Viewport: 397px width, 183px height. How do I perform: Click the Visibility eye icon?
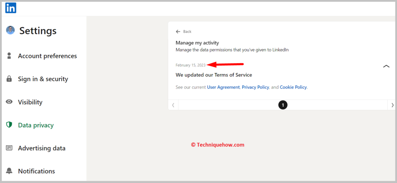click(x=9, y=102)
